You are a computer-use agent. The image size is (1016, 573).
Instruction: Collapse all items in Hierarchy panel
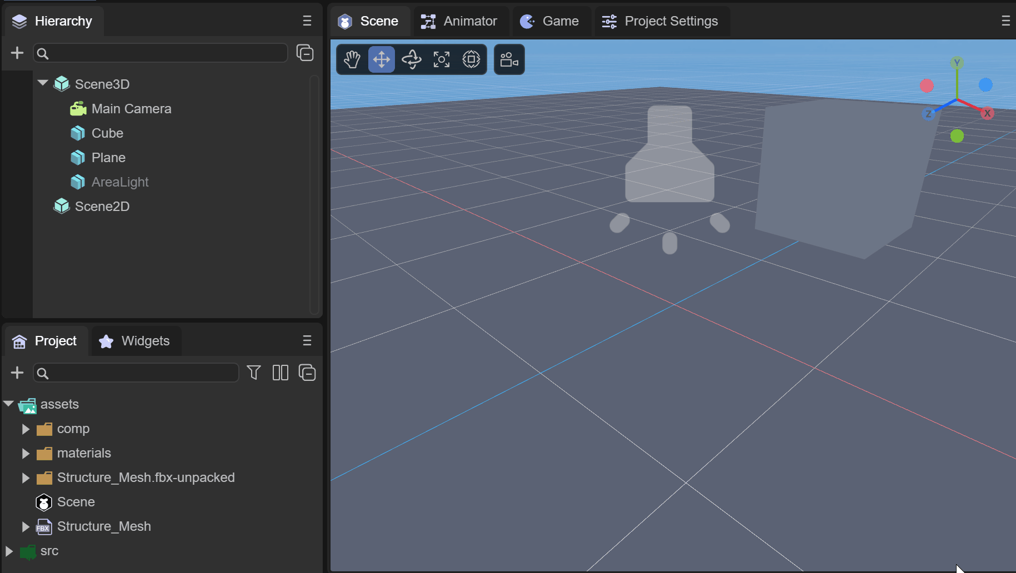coord(305,53)
